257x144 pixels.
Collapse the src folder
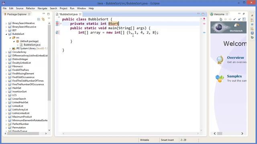click(x=10, y=38)
